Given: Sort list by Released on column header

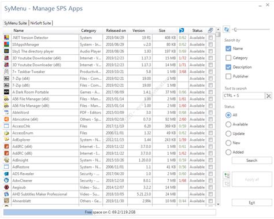Looking at the screenshot, I should pyautogui.click(x=116, y=31).
